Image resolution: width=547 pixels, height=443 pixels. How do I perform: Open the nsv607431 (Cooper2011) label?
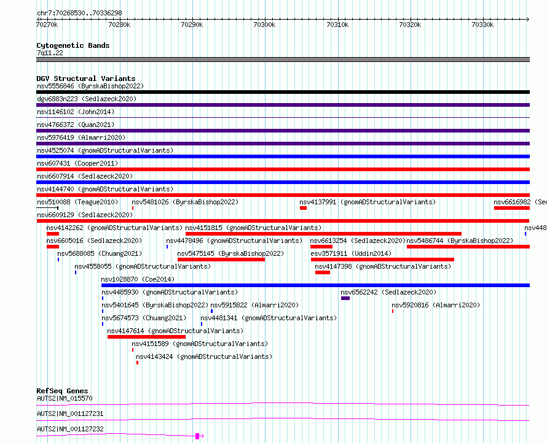pos(77,163)
